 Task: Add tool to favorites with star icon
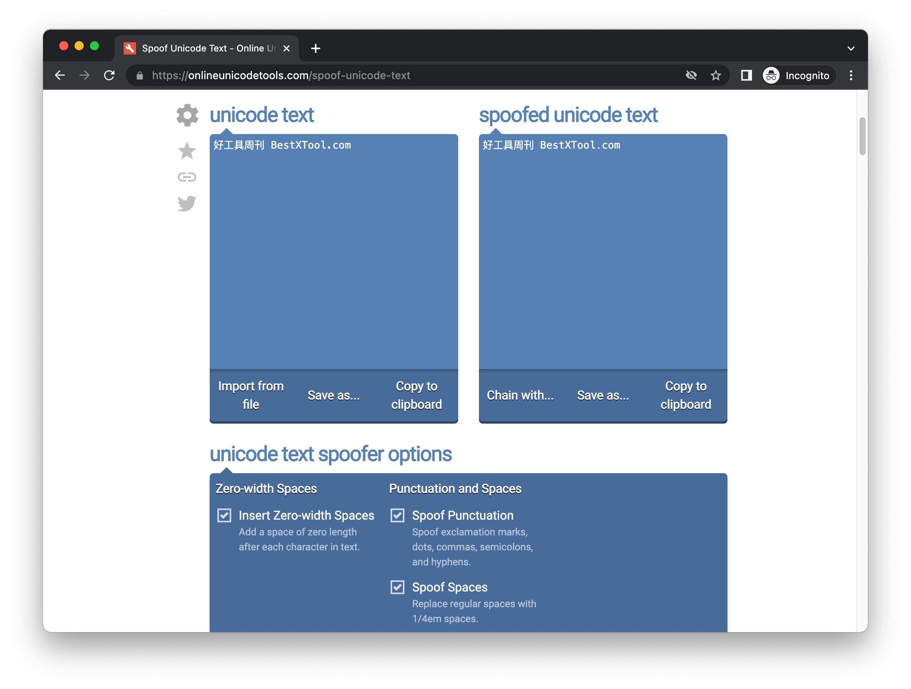tap(187, 151)
